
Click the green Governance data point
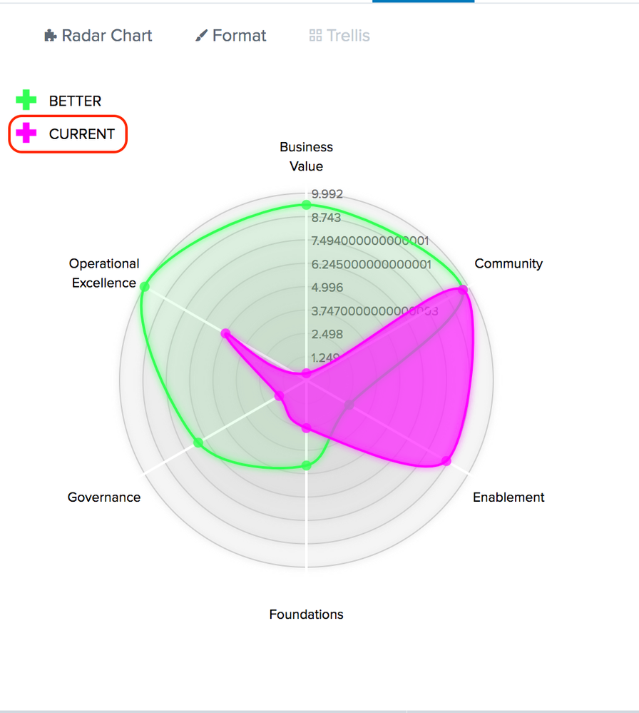point(198,443)
